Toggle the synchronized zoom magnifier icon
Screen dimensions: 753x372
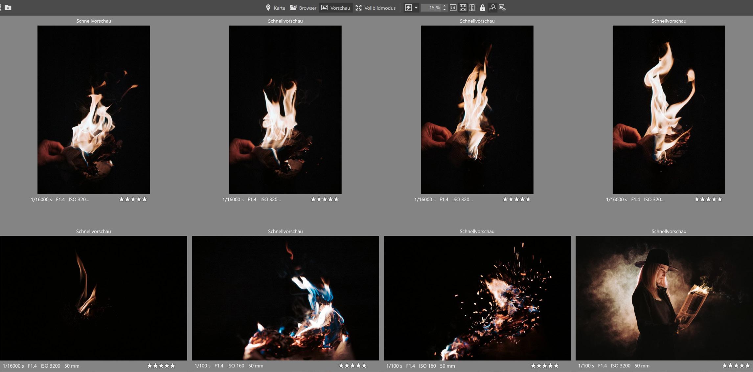[492, 8]
